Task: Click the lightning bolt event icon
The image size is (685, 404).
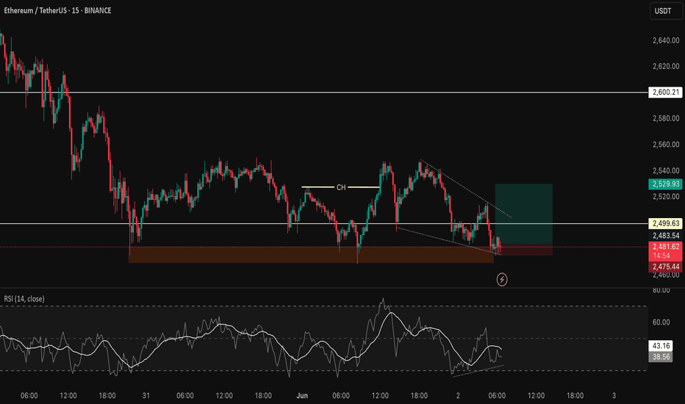Action: click(x=502, y=280)
